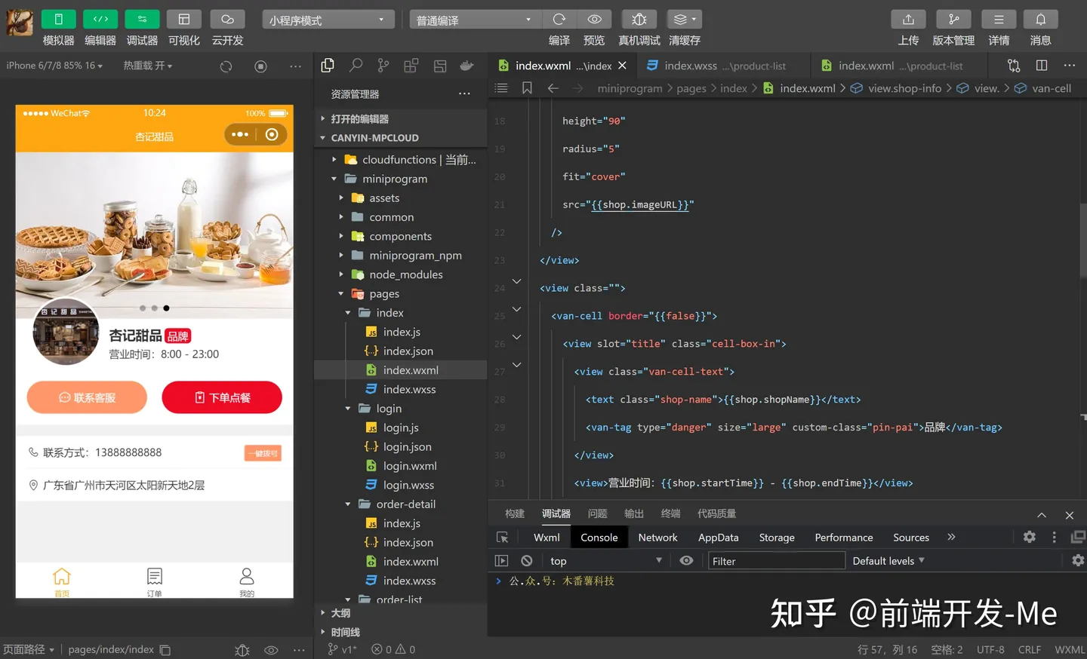Open the 小程序模式 mode dropdown
This screenshot has width=1087, height=659.
tap(328, 20)
